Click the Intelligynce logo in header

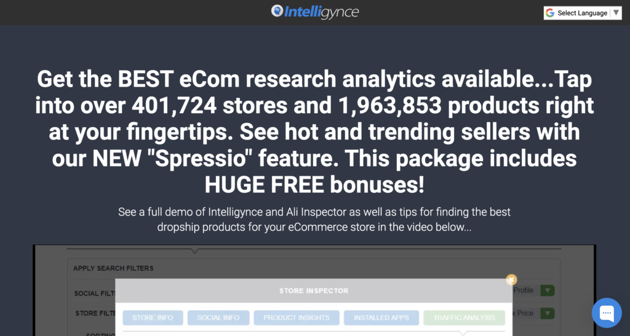314,11
